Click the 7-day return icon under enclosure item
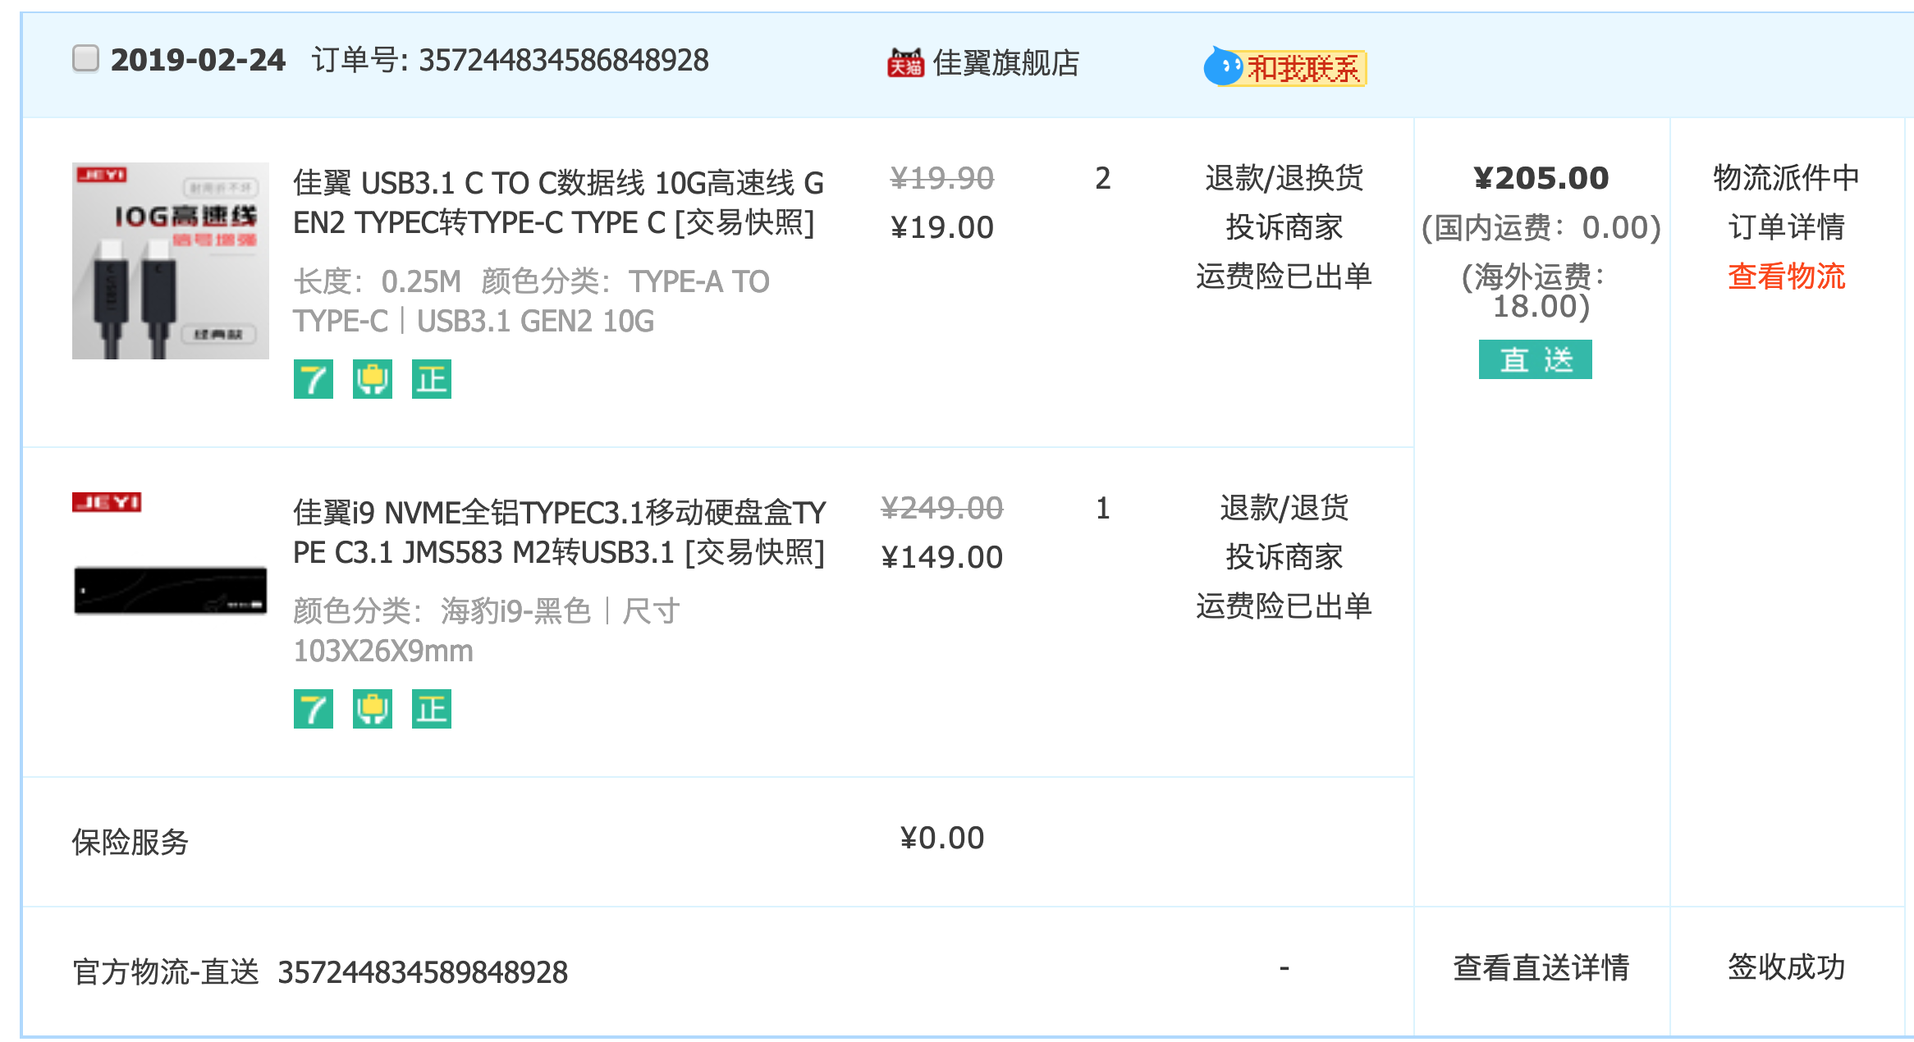The image size is (1914, 1042). (x=314, y=709)
